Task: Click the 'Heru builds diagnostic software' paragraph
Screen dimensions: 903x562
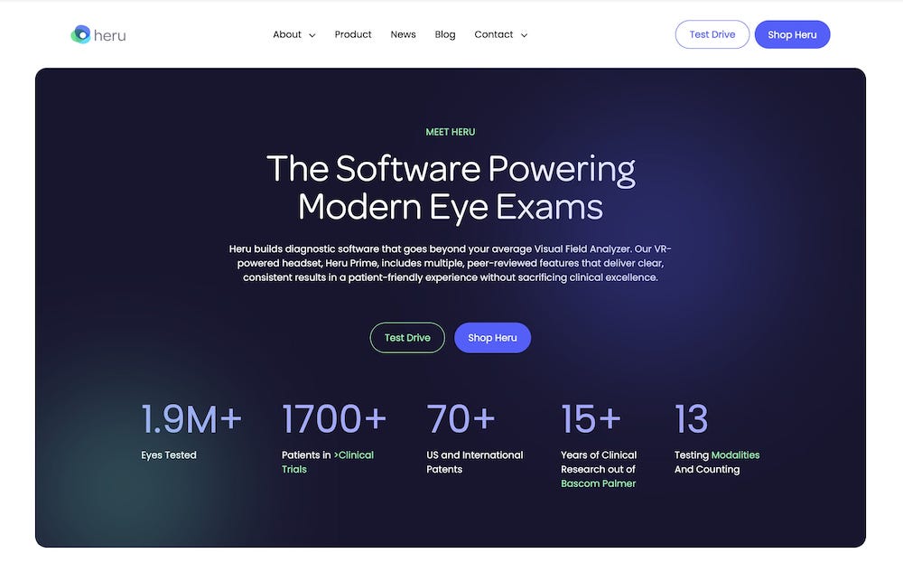Action: pos(451,263)
